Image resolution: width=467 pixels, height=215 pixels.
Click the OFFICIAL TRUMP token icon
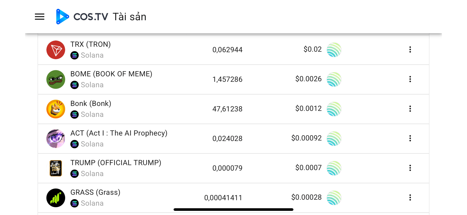pos(56,168)
